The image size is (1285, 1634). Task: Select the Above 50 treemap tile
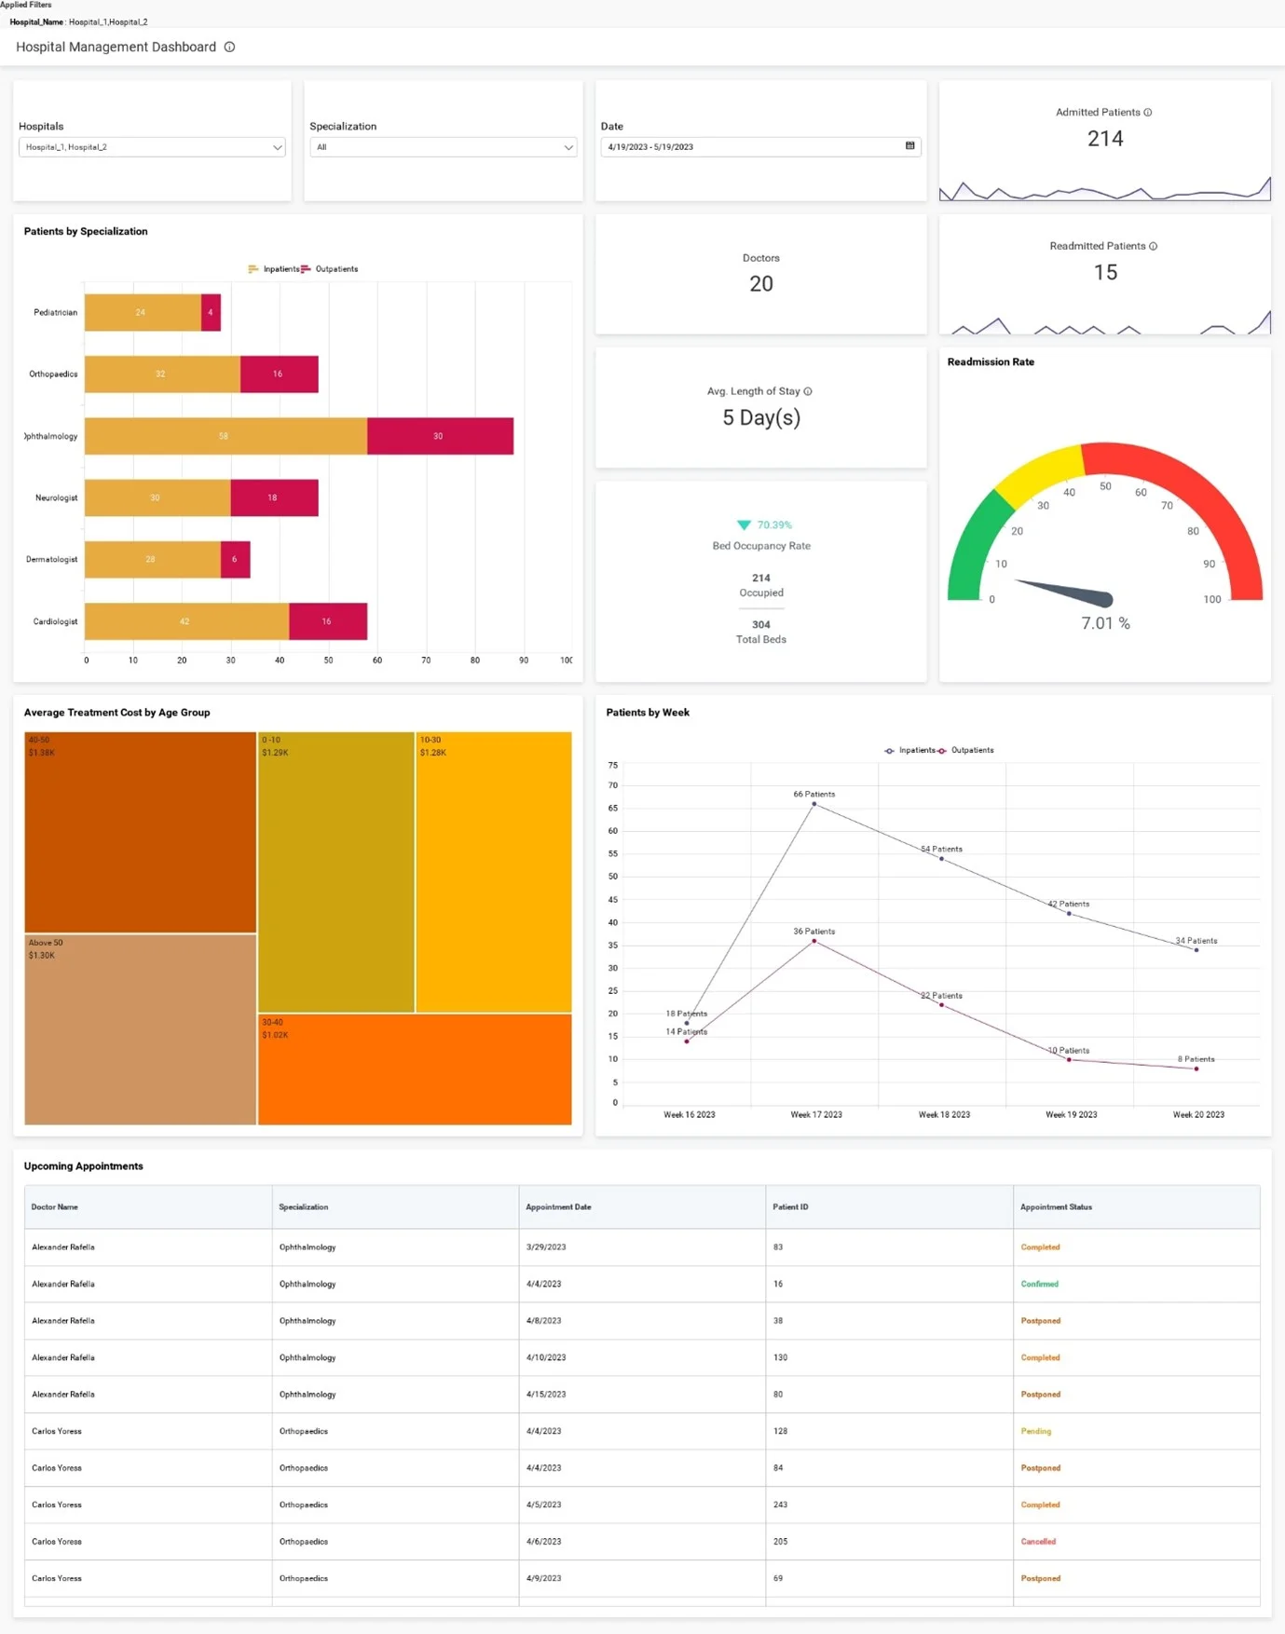click(x=140, y=1029)
